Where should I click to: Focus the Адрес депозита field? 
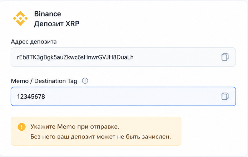pyautogui.click(x=123, y=57)
